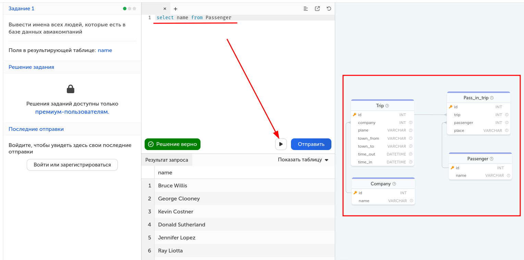
Task: Submit solution with Отправить button
Action: click(311, 144)
